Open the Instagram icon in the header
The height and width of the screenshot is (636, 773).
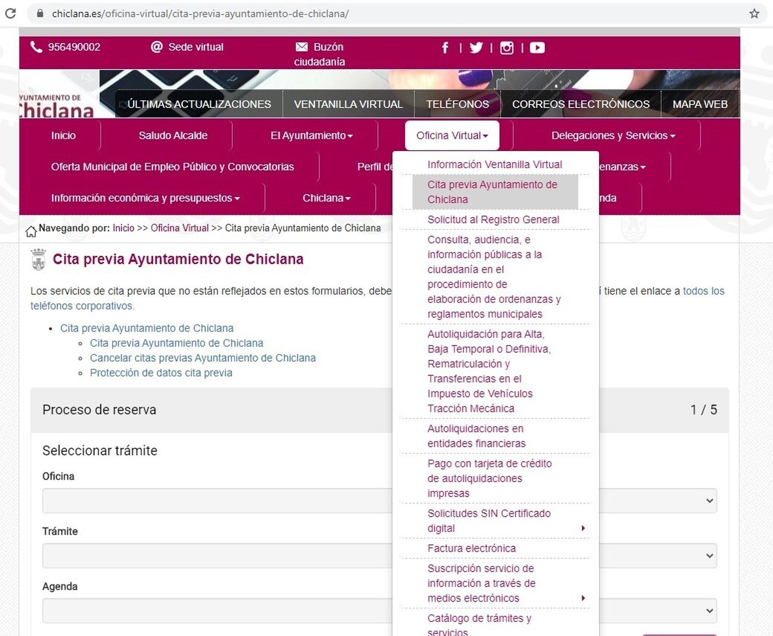pos(506,47)
